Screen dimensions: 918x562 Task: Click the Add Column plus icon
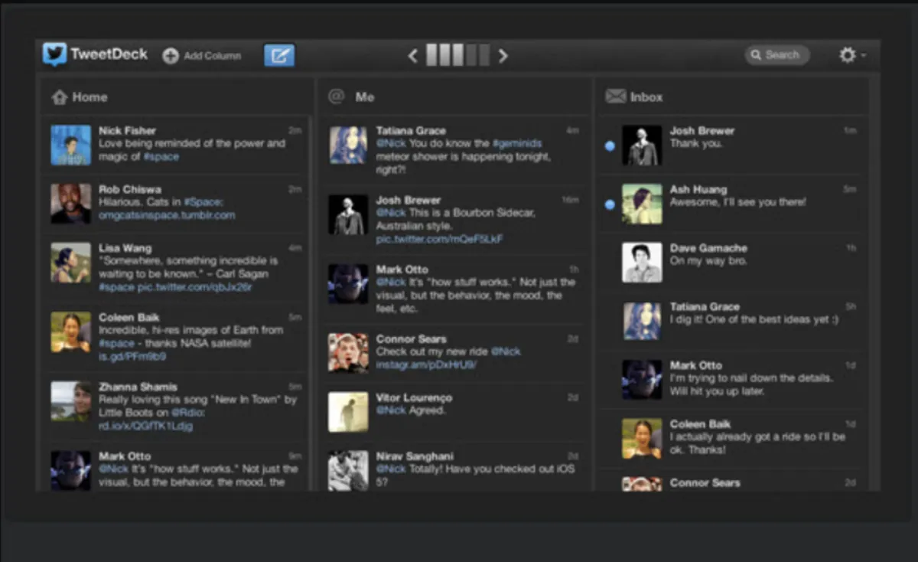coord(171,55)
